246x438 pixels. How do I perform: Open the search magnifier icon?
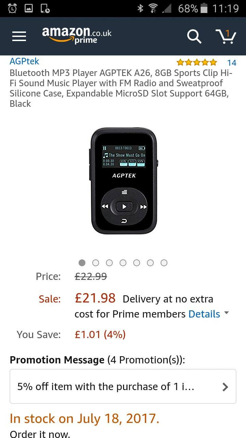(x=194, y=36)
